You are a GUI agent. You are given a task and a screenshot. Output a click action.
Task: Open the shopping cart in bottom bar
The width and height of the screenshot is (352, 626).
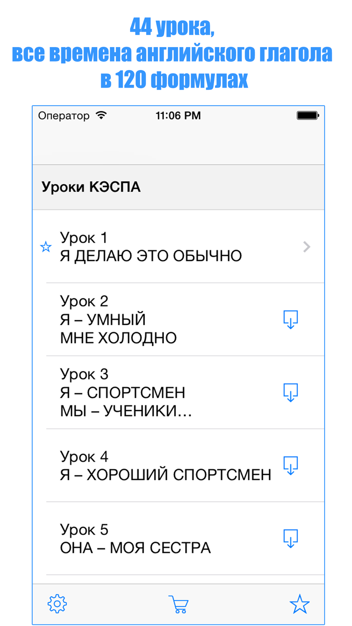pyautogui.click(x=178, y=604)
